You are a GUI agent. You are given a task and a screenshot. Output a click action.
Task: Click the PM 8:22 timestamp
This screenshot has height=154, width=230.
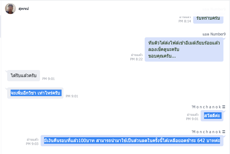point(136,59)
